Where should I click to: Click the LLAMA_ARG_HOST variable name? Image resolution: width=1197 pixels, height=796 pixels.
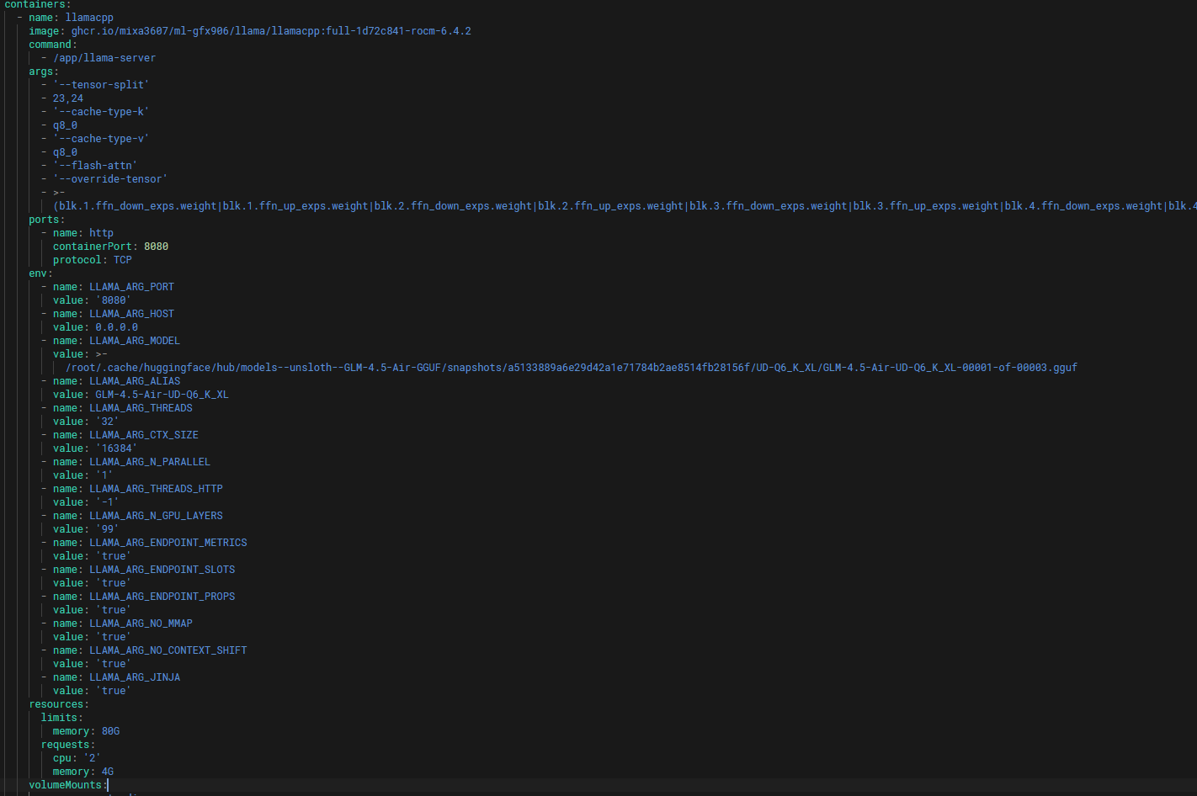point(131,314)
